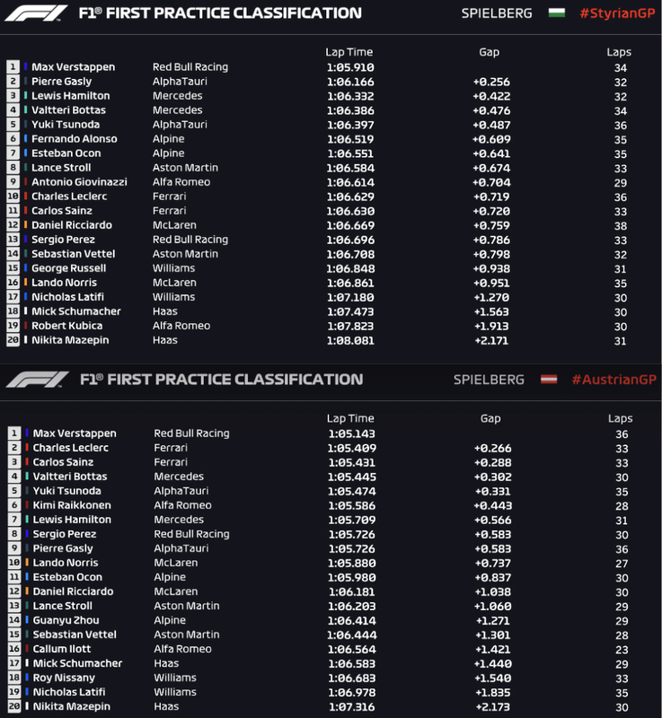
Task: Click the Gap header in the Austrian table
Action: [x=490, y=418]
